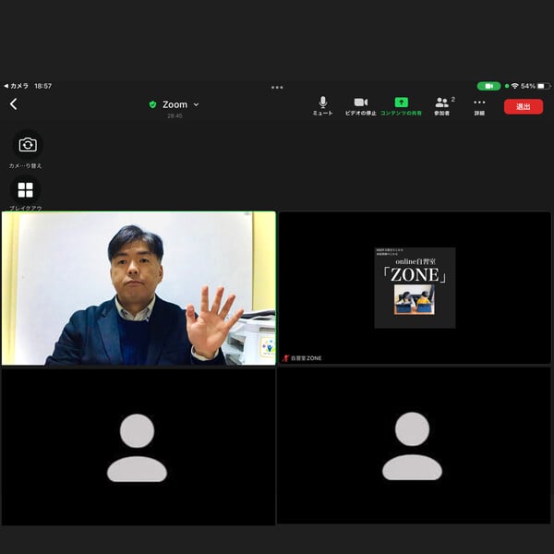Select the video tile of man waving
Image resolution: width=554 pixels, height=554 pixels.
coord(138,288)
